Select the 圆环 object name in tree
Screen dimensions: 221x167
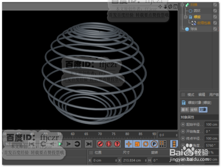(197, 11)
